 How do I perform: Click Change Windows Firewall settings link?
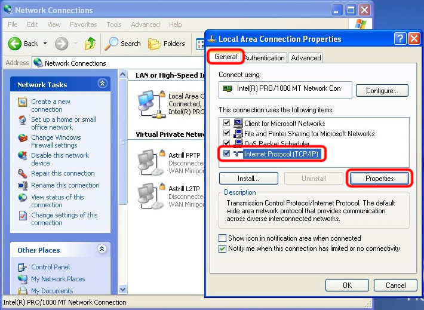coord(56,141)
